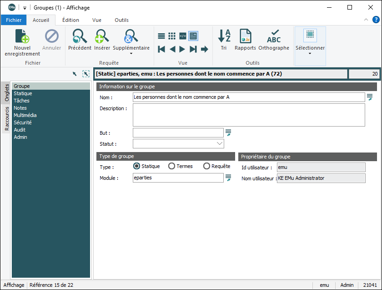Click the Insérer search icon
Viewport: 382px width, 290px height.
(102, 36)
